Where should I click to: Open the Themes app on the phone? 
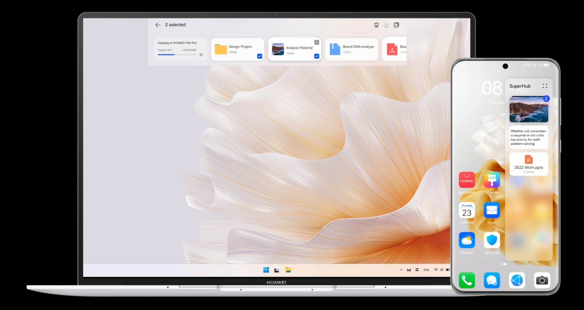coord(492,180)
